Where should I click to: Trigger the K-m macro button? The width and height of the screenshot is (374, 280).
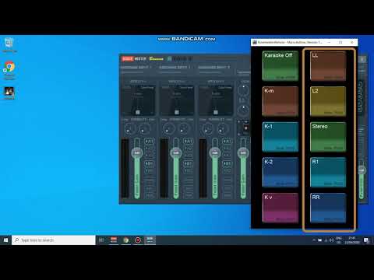[x=280, y=101]
